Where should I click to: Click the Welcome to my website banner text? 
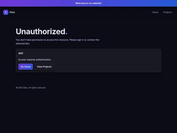click(x=88, y=3)
